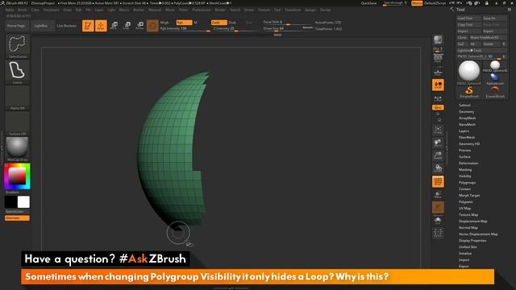This screenshot has width=516, height=290.
Task: Expand the Masking section
Action: click(x=465, y=170)
